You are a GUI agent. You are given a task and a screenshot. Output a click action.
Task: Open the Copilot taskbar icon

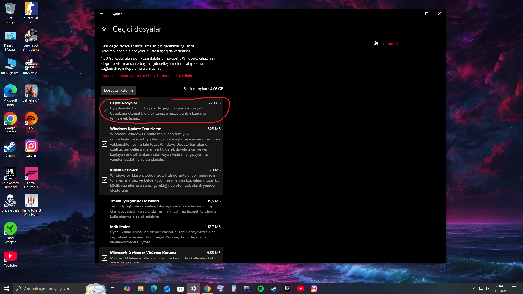pyautogui.click(x=127, y=289)
